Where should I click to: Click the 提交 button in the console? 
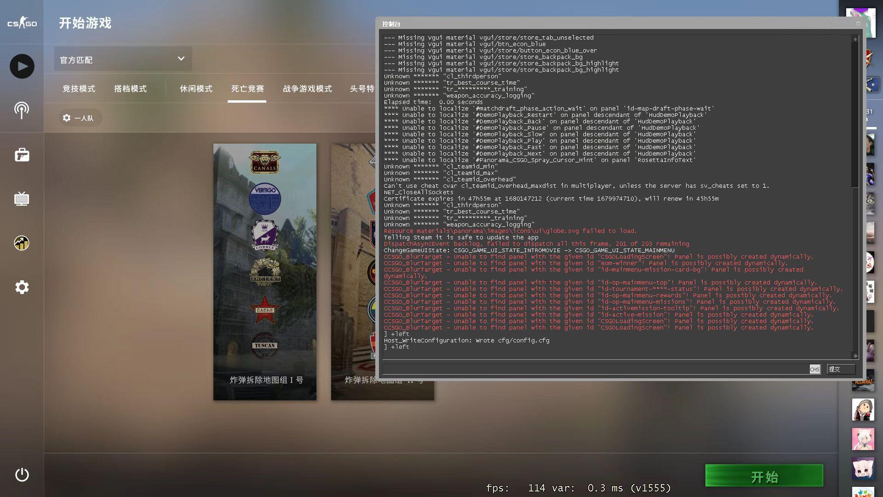pyautogui.click(x=841, y=369)
